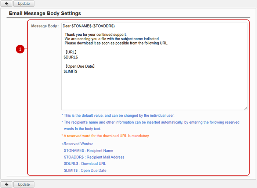Click the bottom Update button

click(x=24, y=184)
